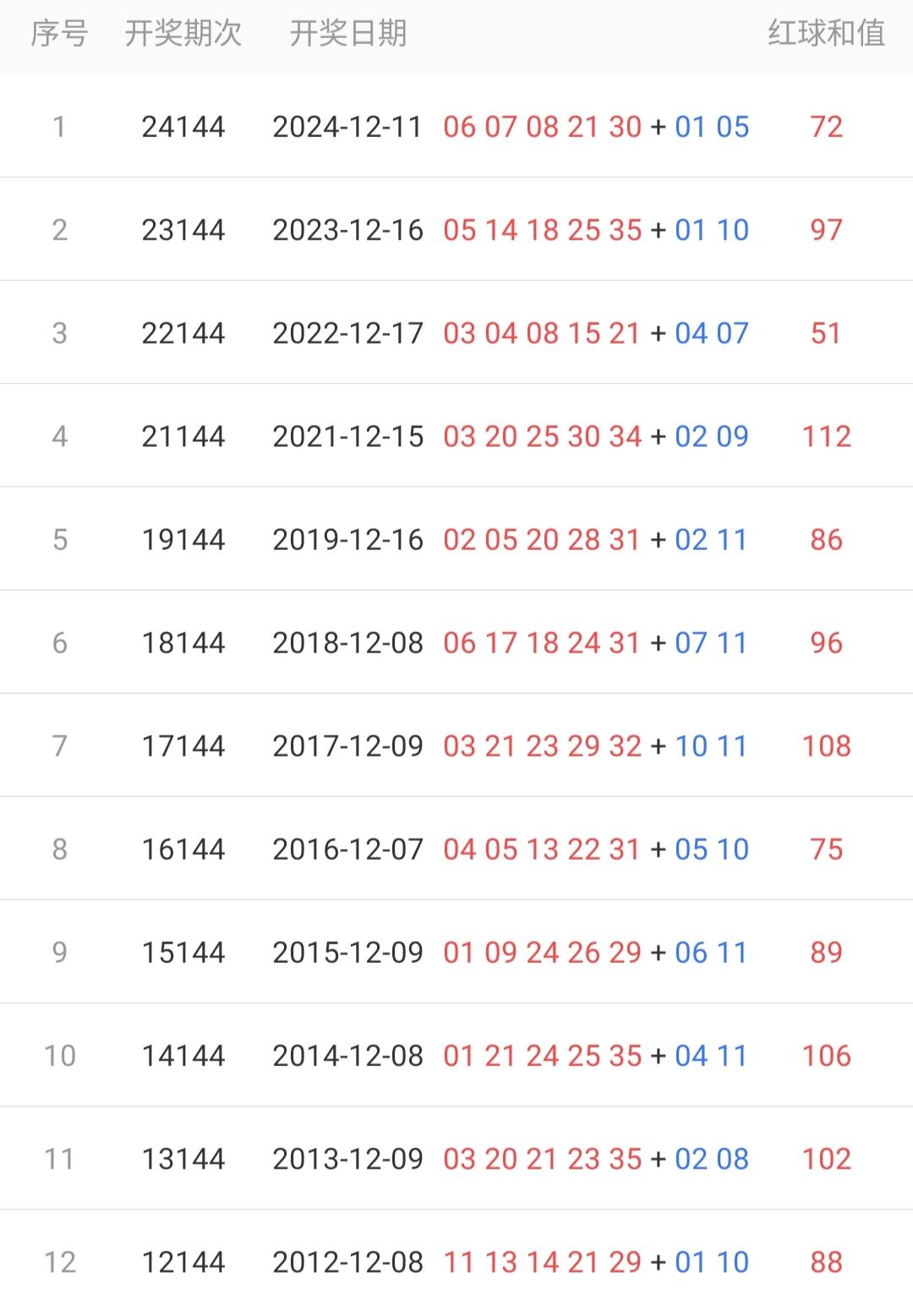This screenshot has height=1303, width=913.
Task: Click the red ball sum 108
Action: click(826, 746)
